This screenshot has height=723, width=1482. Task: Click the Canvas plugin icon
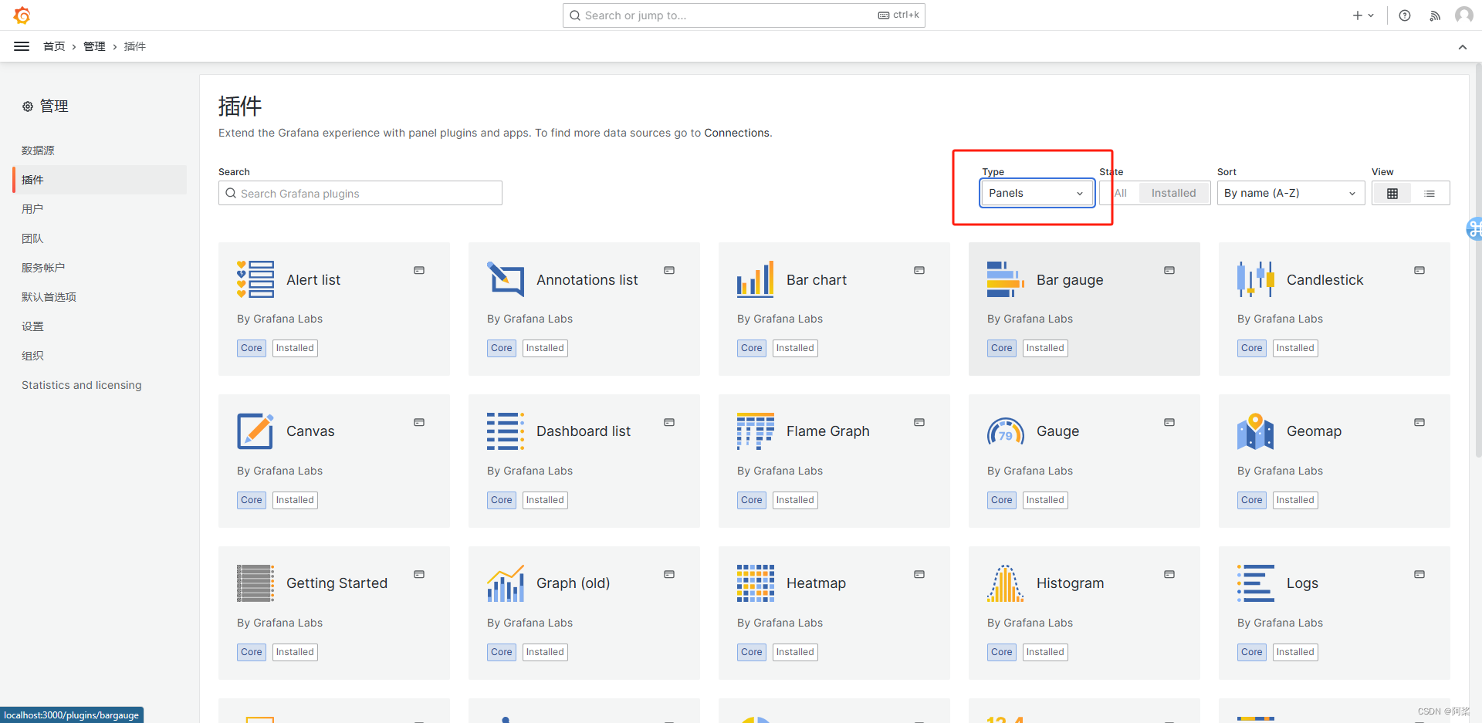[255, 431]
